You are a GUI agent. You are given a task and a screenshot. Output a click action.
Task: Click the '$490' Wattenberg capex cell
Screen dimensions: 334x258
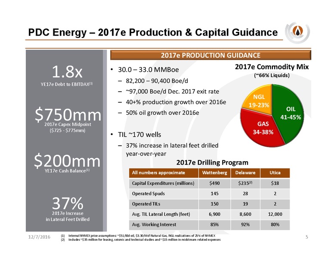pyautogui.click(x=214, y=183)
